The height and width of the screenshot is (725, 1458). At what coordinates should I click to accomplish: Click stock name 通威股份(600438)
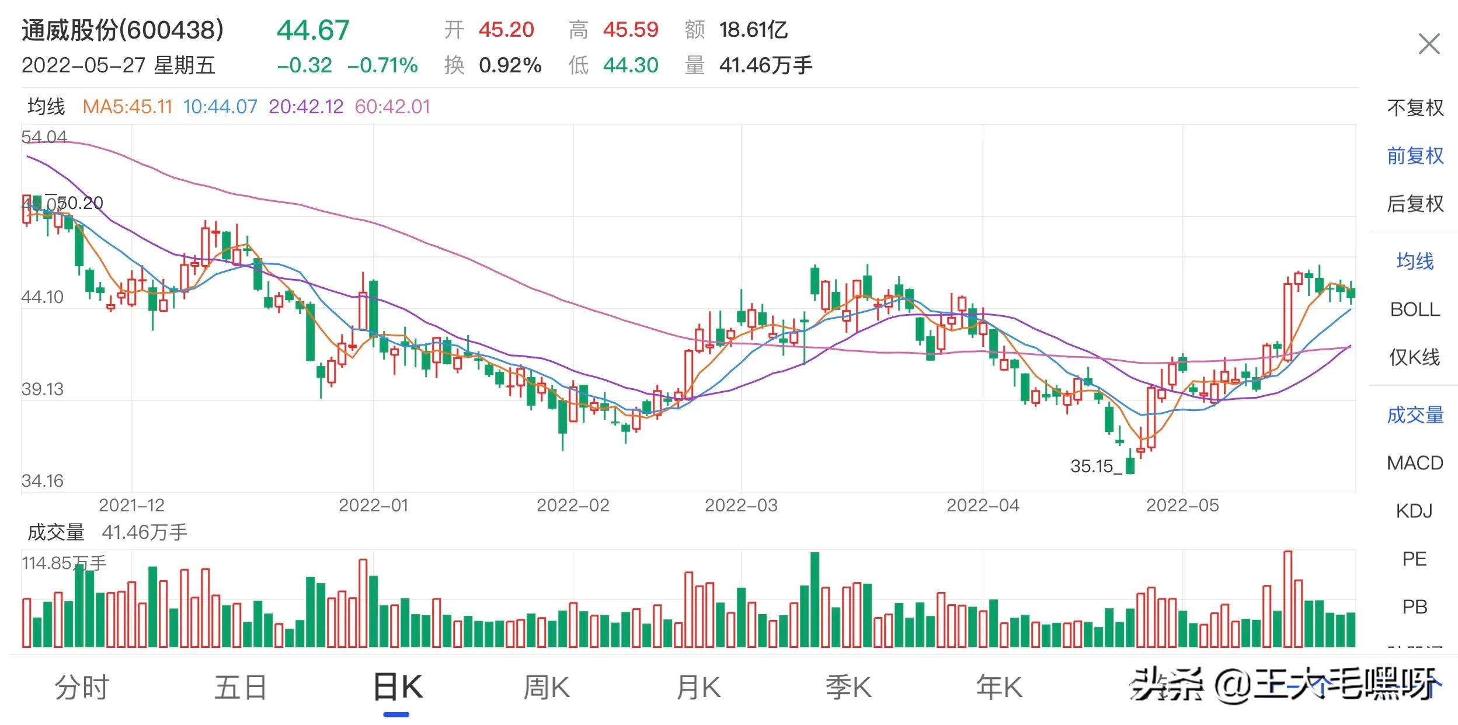coord(123,30)
